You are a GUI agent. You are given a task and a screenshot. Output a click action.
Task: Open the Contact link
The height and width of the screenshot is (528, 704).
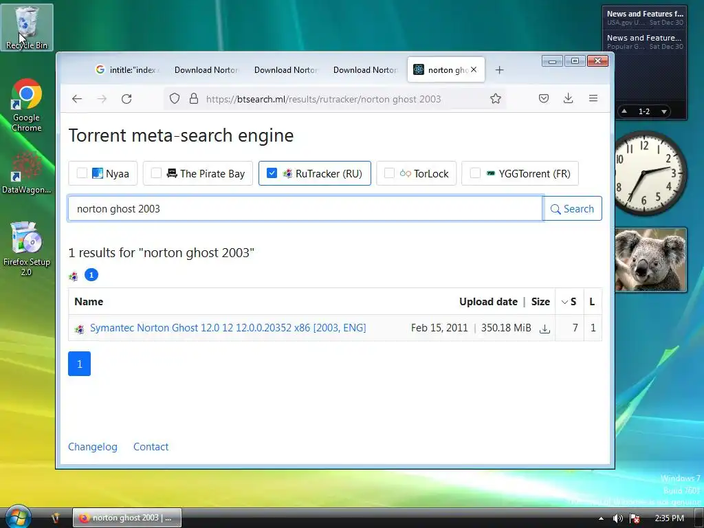[x=151, y=447]
